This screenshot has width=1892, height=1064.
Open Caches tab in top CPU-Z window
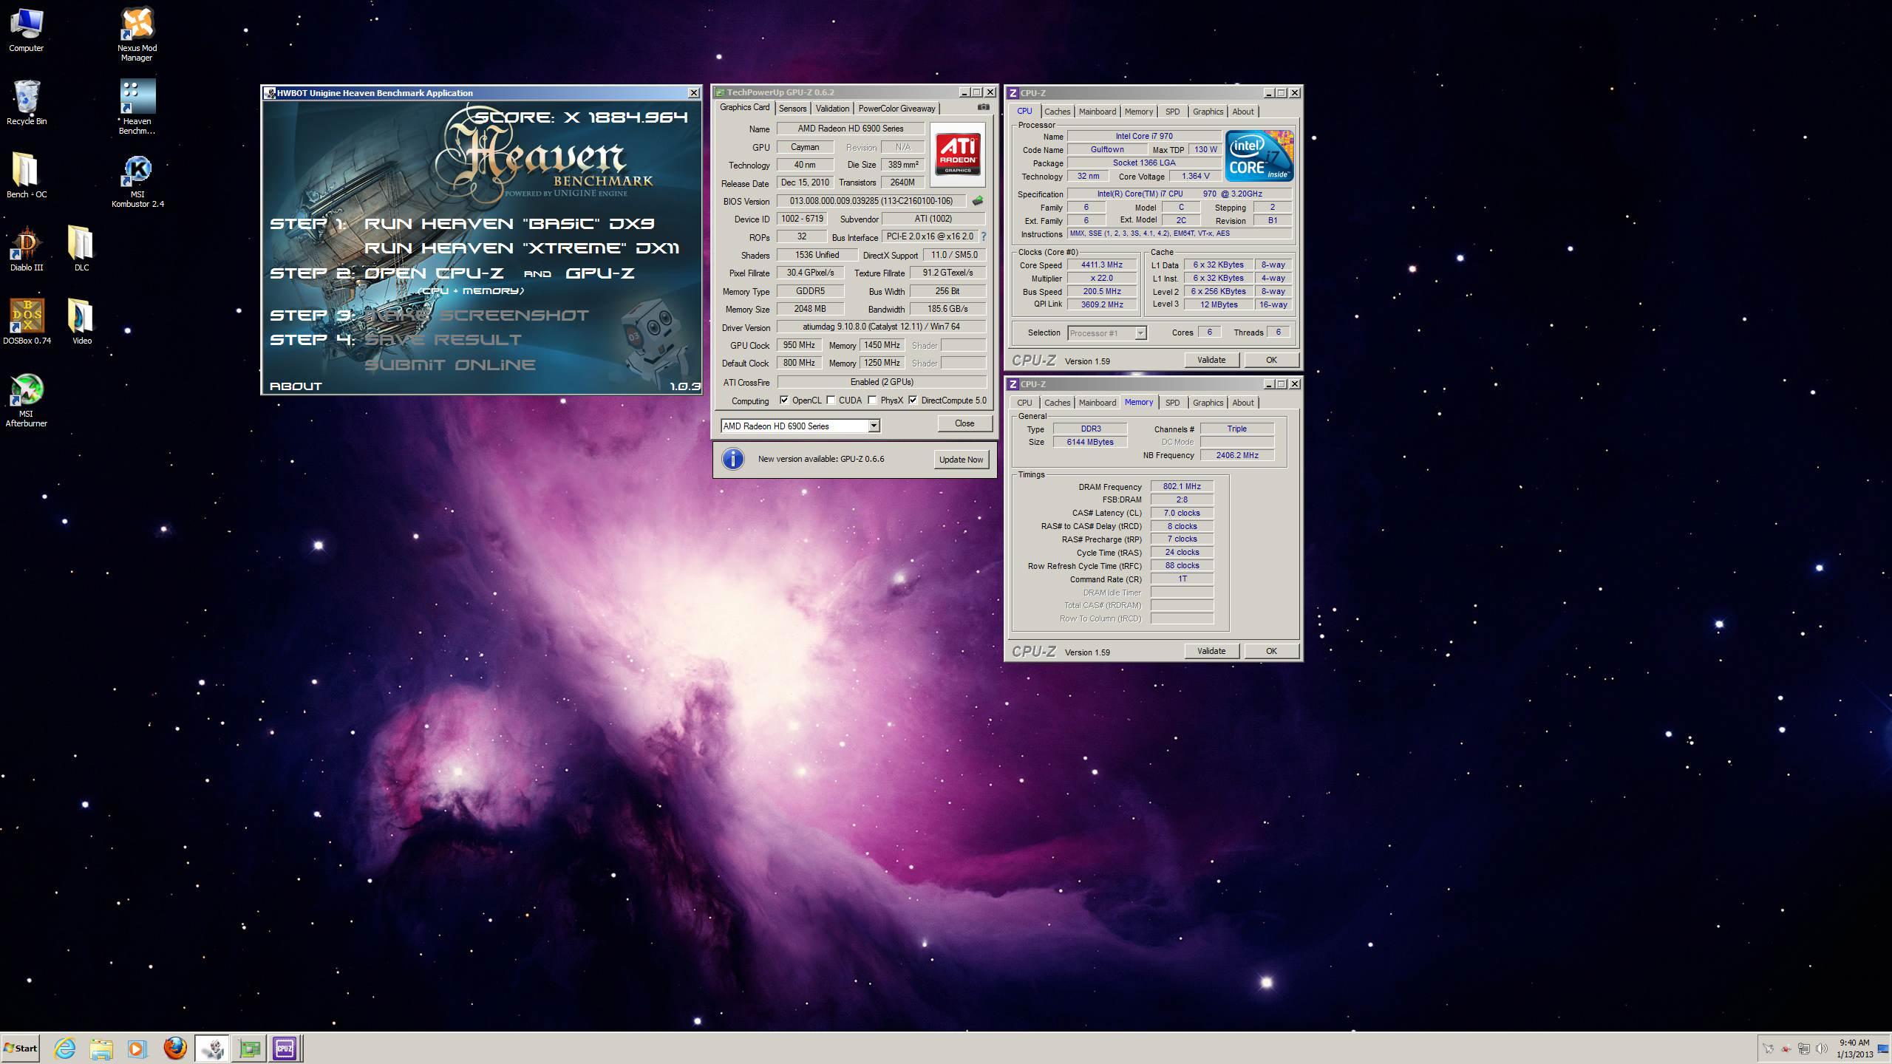click(x=1057, y=112)
